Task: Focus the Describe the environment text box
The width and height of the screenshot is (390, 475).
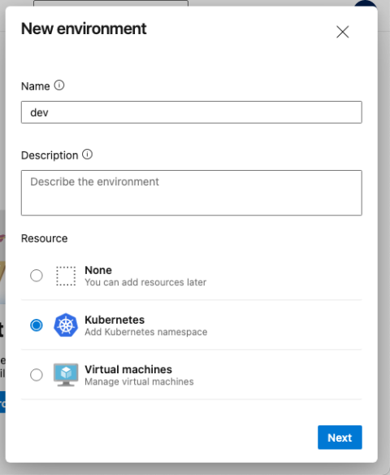Action: coord(192,193)
